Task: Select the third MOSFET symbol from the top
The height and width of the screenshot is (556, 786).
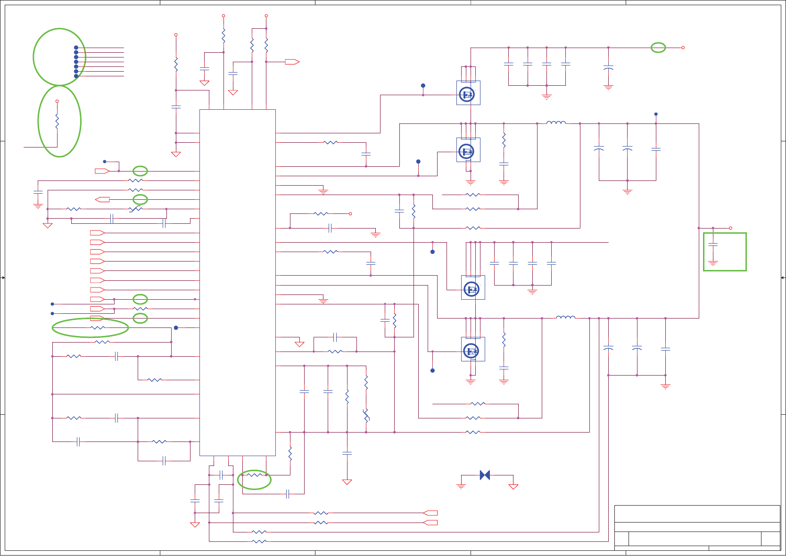Action: pos(473,287)
